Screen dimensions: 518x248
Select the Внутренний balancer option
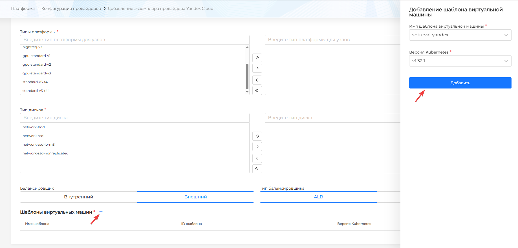(78, 197)
